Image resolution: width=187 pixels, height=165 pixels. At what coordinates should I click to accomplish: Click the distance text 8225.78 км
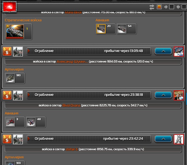click(x=107, y=105)
